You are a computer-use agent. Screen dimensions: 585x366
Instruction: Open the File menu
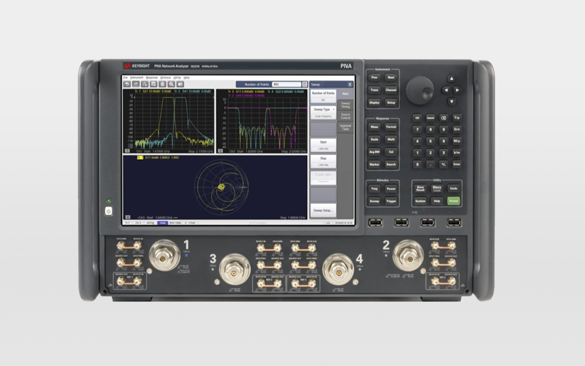[x=125, y=77]
